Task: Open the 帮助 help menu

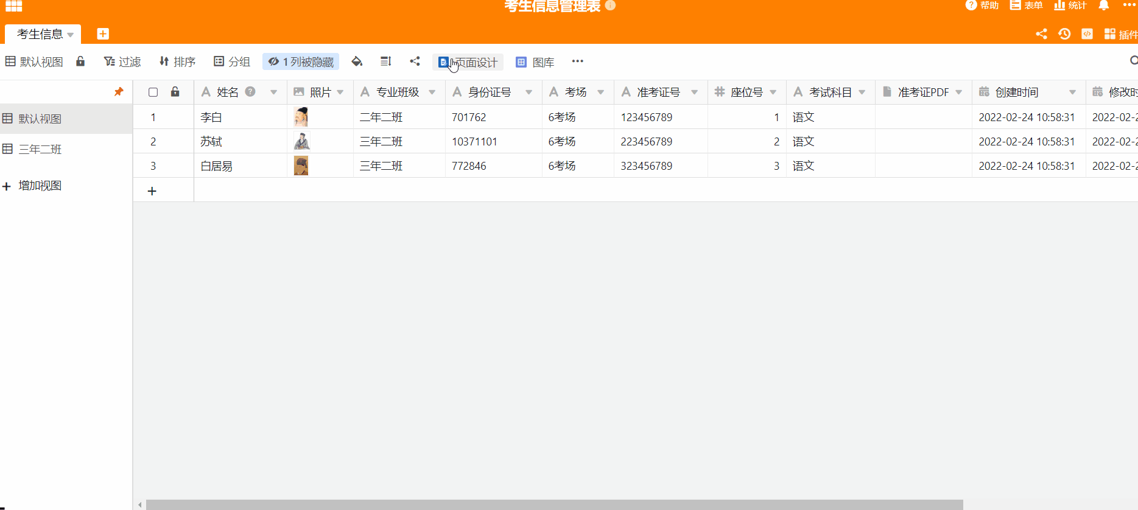Action: tap(982, 5)
